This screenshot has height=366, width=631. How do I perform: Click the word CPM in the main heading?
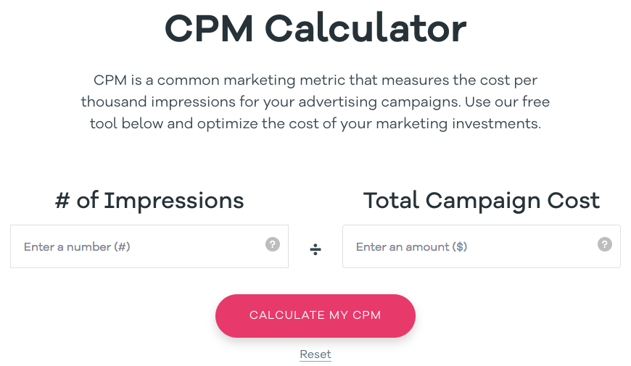click(209, 28)
